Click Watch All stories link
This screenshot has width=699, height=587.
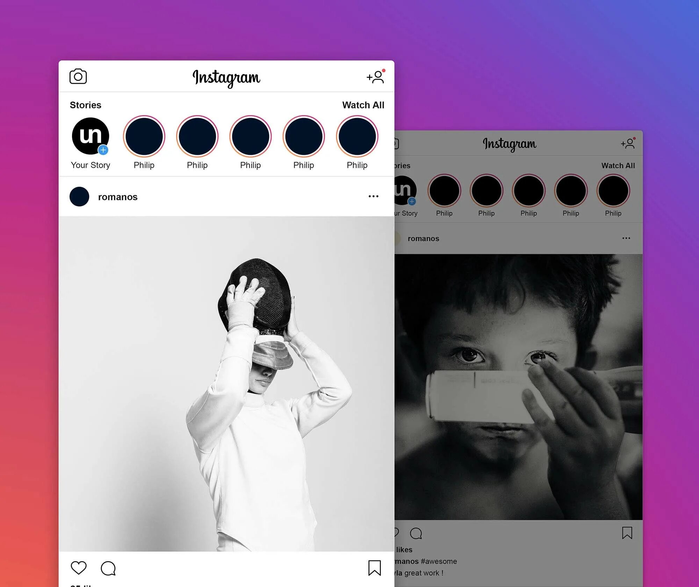click(362, 105)
